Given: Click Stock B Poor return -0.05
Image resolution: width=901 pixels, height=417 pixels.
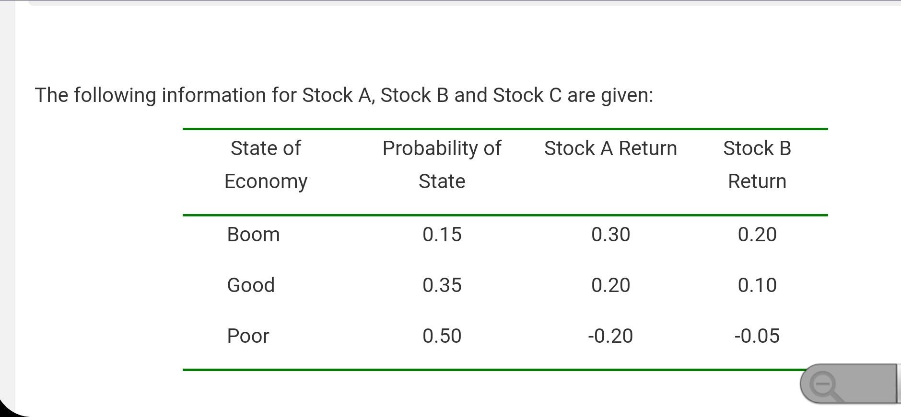Looking at the screenshot, I should [x=757, y=336].
